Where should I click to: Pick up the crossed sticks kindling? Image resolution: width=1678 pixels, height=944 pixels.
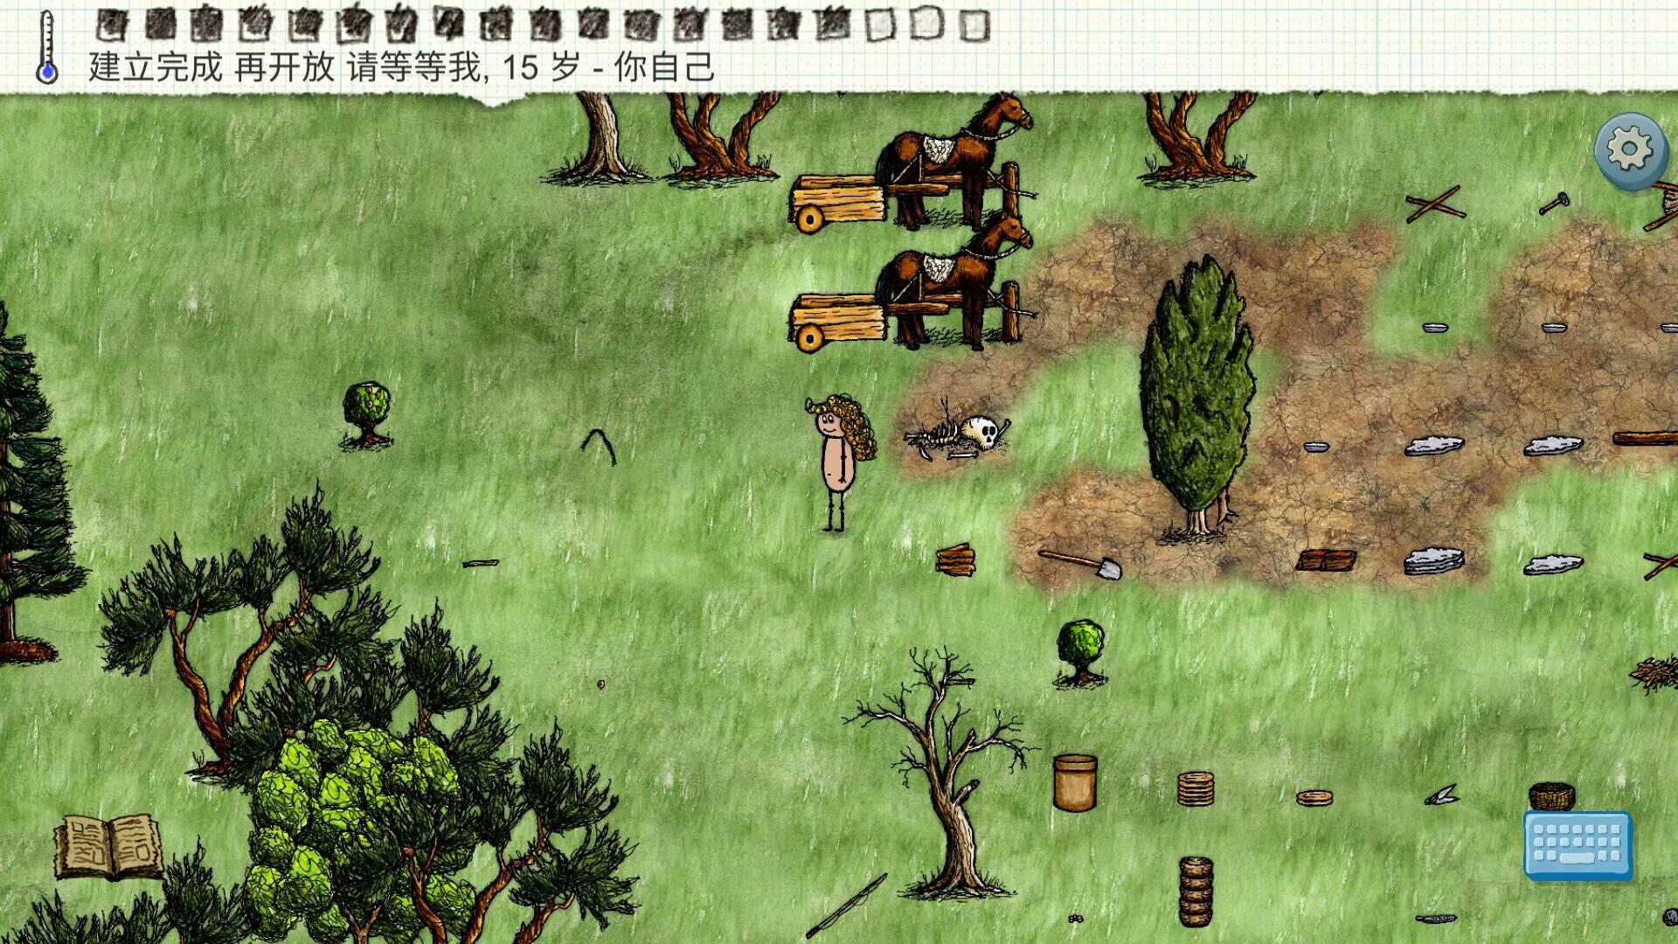click(x=1435, y=205)
